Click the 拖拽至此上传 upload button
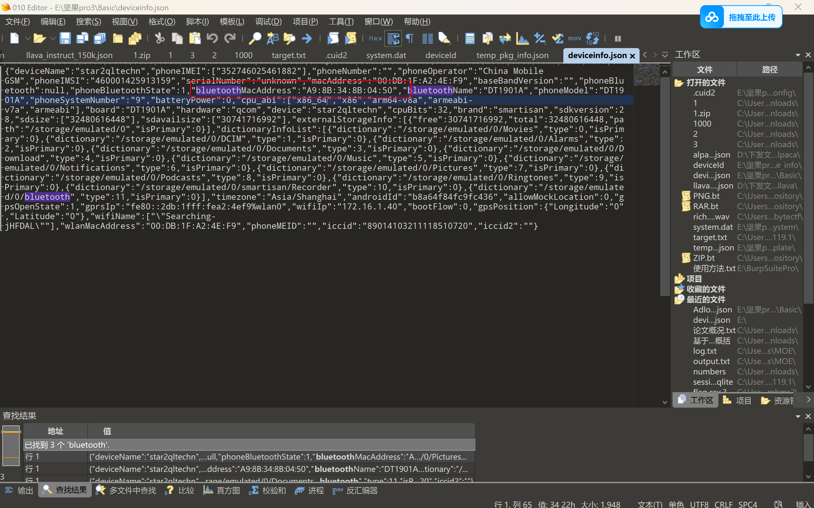 [x=741, y=17]
